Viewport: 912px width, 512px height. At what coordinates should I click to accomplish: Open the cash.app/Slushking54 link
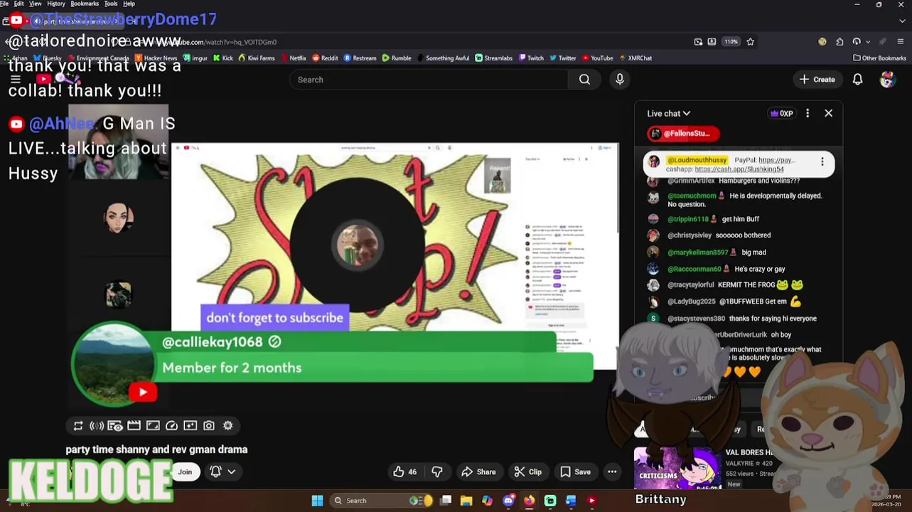(x=739, y=169)
